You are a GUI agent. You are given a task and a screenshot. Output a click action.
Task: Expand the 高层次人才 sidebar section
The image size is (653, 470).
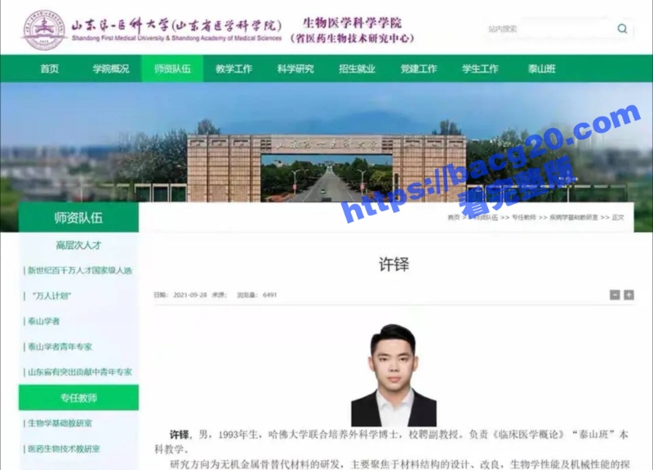pos(78,245)
